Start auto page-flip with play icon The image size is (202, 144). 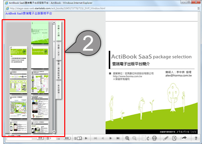(x=86, y=138)
